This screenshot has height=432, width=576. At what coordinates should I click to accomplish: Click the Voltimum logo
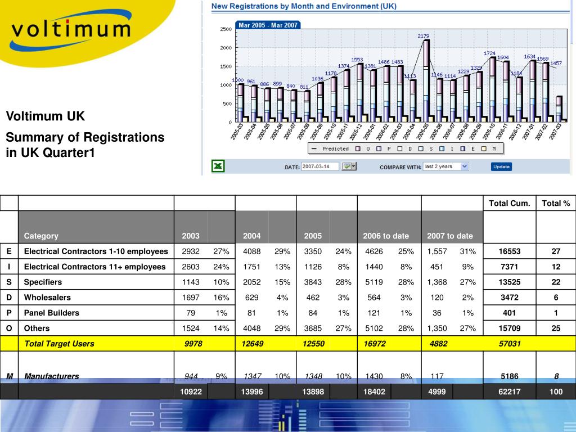click(x=71, y=29)
